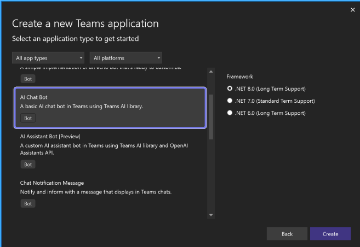Open the All app types dropdown
This screenshot has height=247, width=360.
(x=49, y=58)
